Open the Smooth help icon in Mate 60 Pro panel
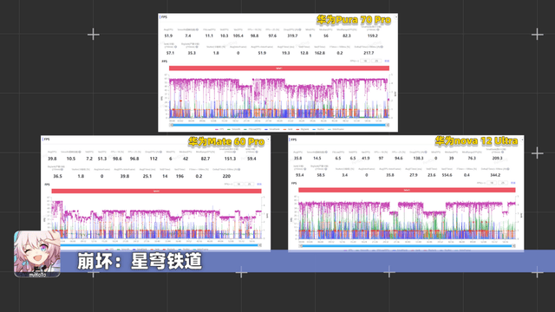 pos(80,153)
